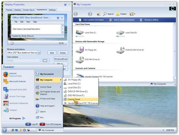Click Display Properties help icon
This screenshot has height=135, width=179.
click(x=65, y=5)
